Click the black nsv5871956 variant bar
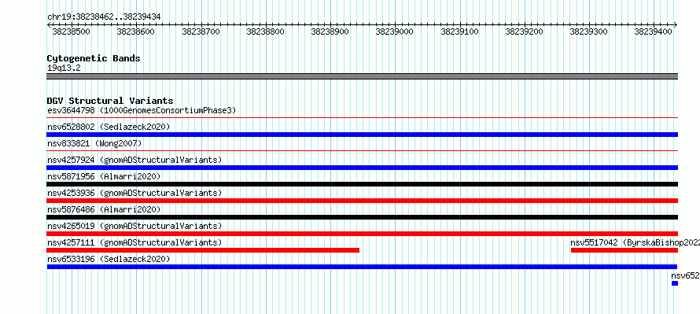This screenshot has width=700, height=314. click(x=362, y=184)
